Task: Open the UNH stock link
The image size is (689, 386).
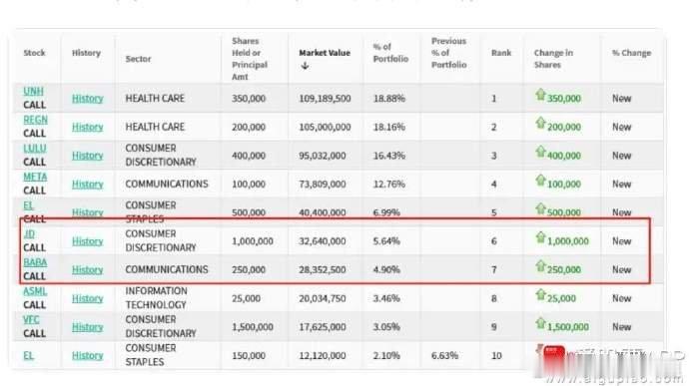Action: point(33,92)
